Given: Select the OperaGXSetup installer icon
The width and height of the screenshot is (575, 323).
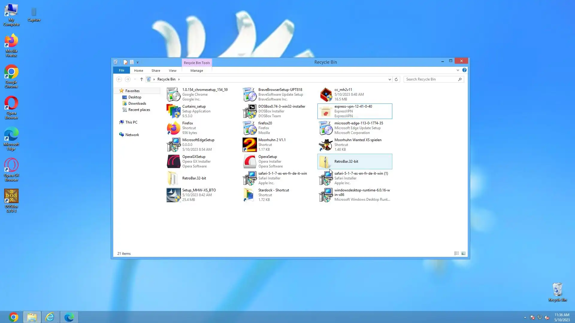Looking at the screenshot, I should pyautogui.click(x=173, y=161).
